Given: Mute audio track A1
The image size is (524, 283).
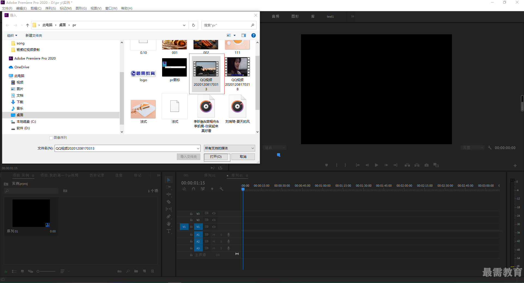Looking at the screenshot, I should (214, 235).
